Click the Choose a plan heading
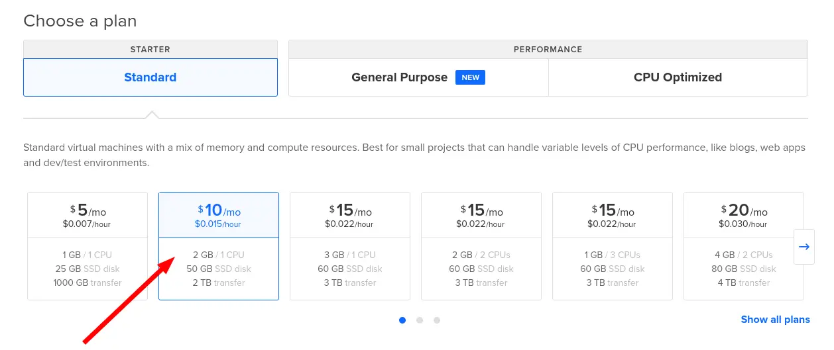The image size is (834, 350). (80, 21)
